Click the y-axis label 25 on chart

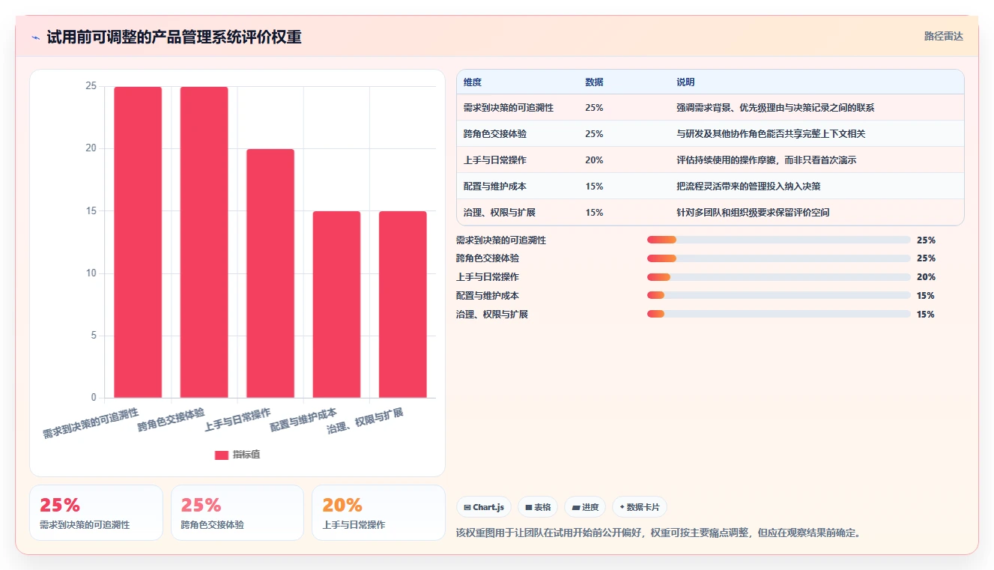pyautogui.click(x=91, y=86)
